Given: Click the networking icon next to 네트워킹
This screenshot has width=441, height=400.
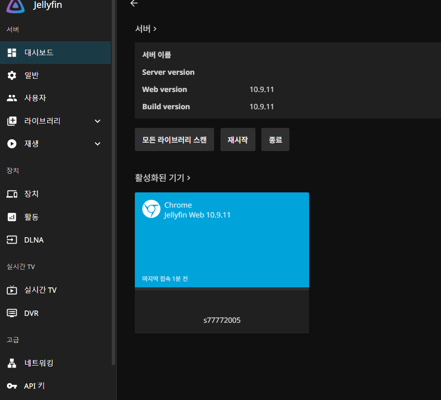Looking at the screenshot, I should 12,363.
